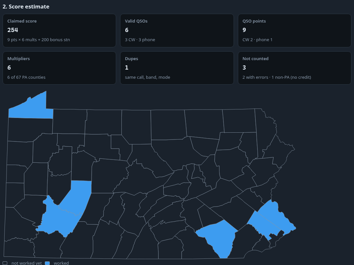Screen dimensions: 354x265
Task: Click the '2. Score estimate' heading
Action: click(x=26, y=7)
